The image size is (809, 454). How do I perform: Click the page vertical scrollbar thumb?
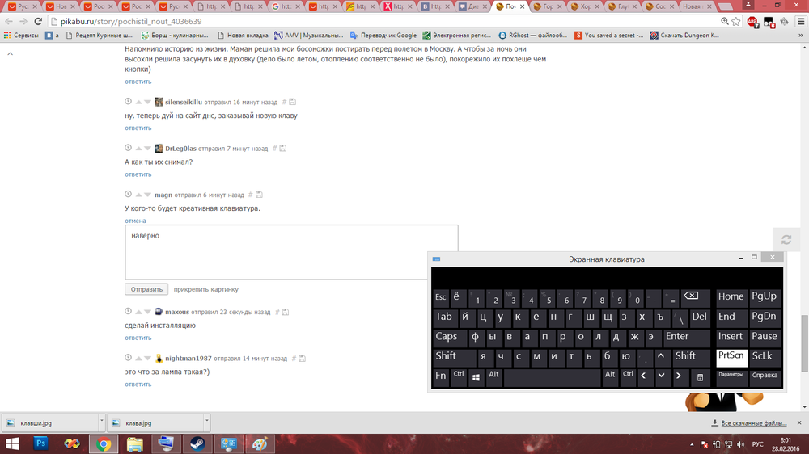pos(804,343)
